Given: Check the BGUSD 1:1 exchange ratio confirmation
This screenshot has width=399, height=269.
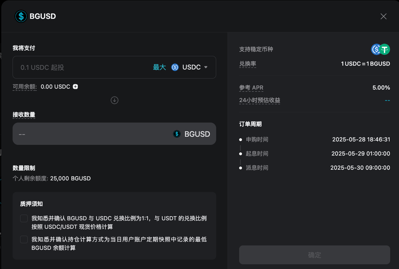Looking at the screenshot, I should tap(24, 218).
